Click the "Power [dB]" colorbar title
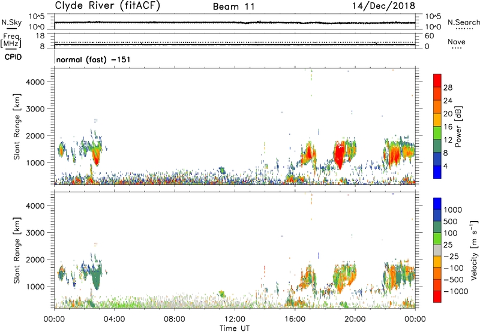The width and height of the screenshot is (480, 332). [458, 126]
